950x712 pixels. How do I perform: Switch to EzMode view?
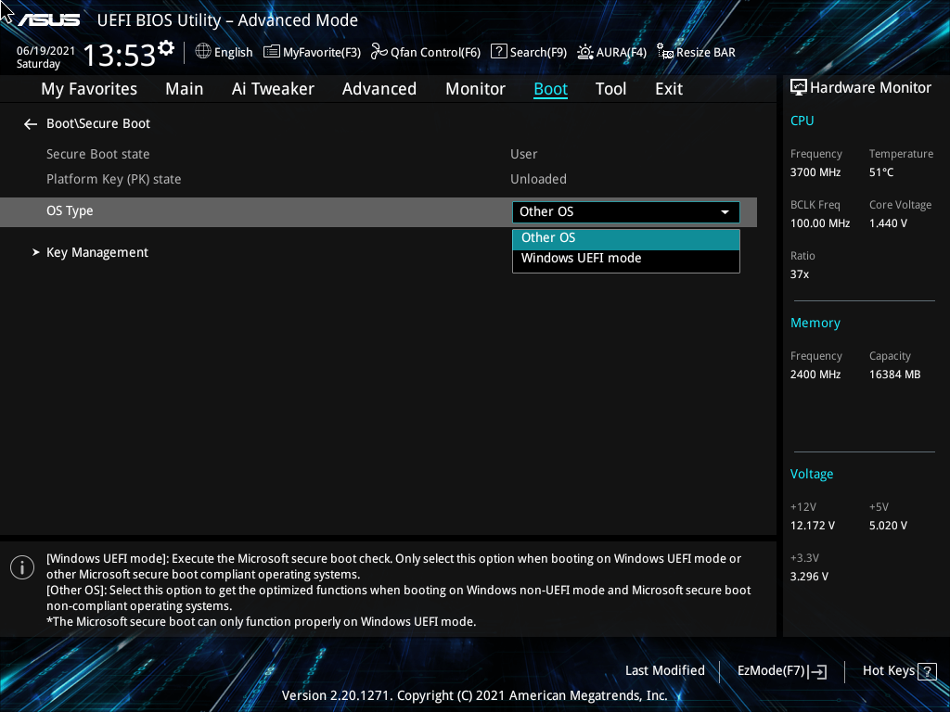point(780,670)
